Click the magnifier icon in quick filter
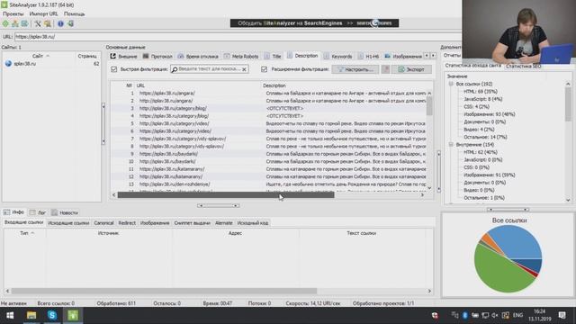The image size is (576, 324). [x=175, y=69]
